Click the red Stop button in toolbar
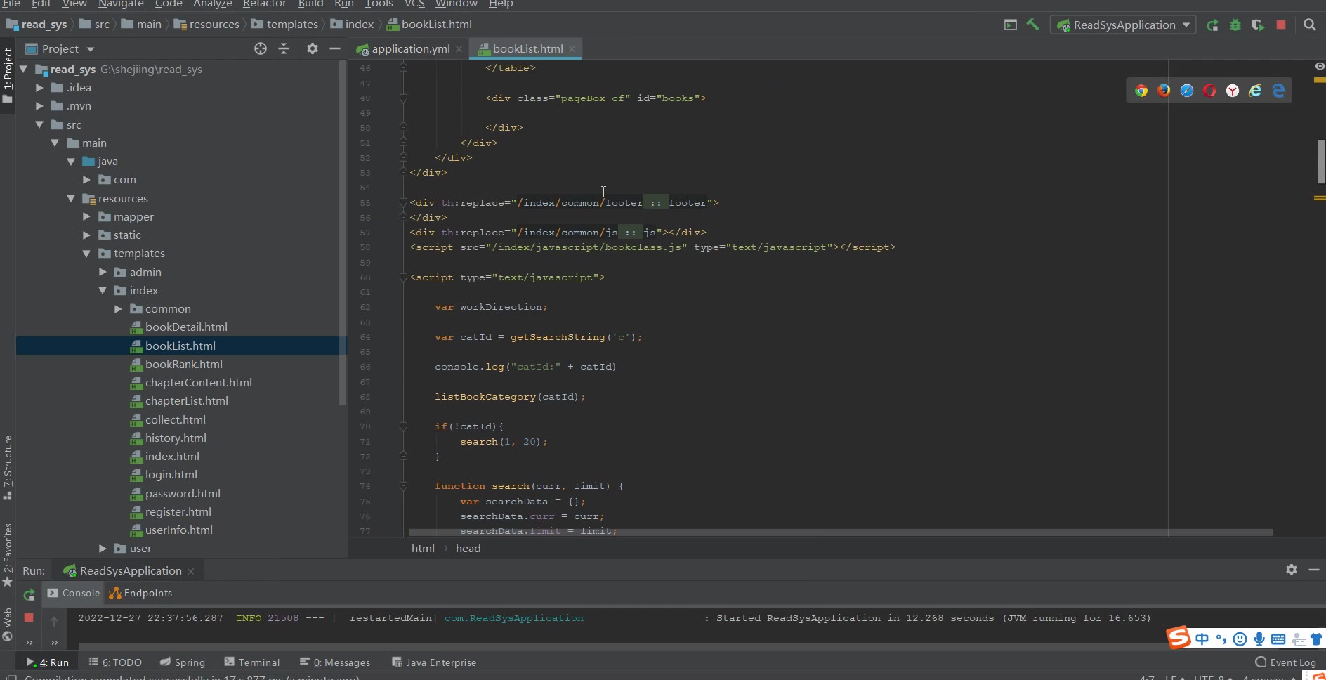Viewport: 1326px width, 680px height. [x=1281, y=25]
